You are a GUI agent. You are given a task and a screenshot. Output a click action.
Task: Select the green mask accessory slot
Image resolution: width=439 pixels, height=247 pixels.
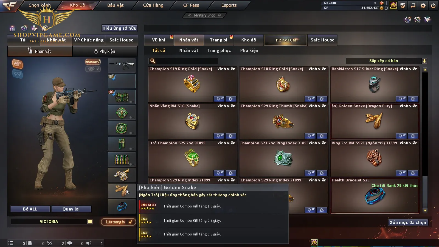tap(122, 97)
